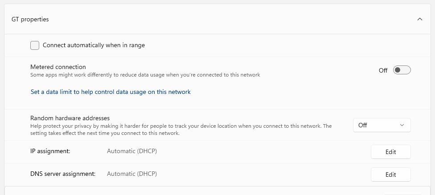Screen dimensions: 435x195
Task: Turn on the Metered connection toggle
Action: click(x=402, y=70)
